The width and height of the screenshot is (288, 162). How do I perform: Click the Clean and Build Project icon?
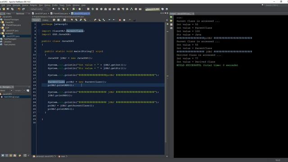pyautogui.click(x=63, y=9)
